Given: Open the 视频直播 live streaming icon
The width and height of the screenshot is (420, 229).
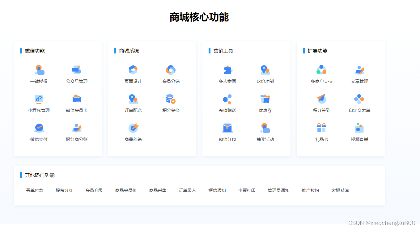Looking at the screenshot, I should [x=359, y=128].
